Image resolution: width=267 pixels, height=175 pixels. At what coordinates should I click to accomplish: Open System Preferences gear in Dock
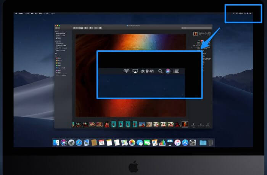193,143
